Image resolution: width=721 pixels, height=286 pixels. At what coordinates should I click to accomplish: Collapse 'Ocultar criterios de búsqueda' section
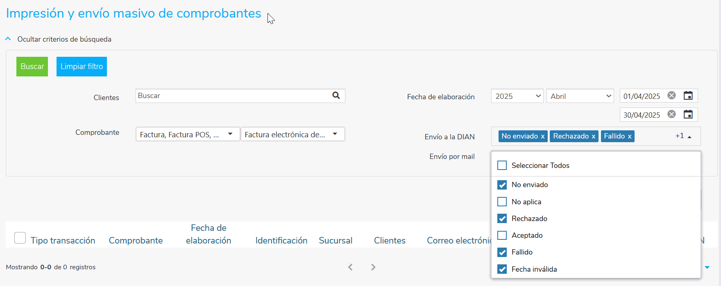tap(8, 39)
